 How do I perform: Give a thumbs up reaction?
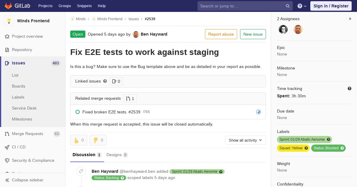click(x=79, y=140)
